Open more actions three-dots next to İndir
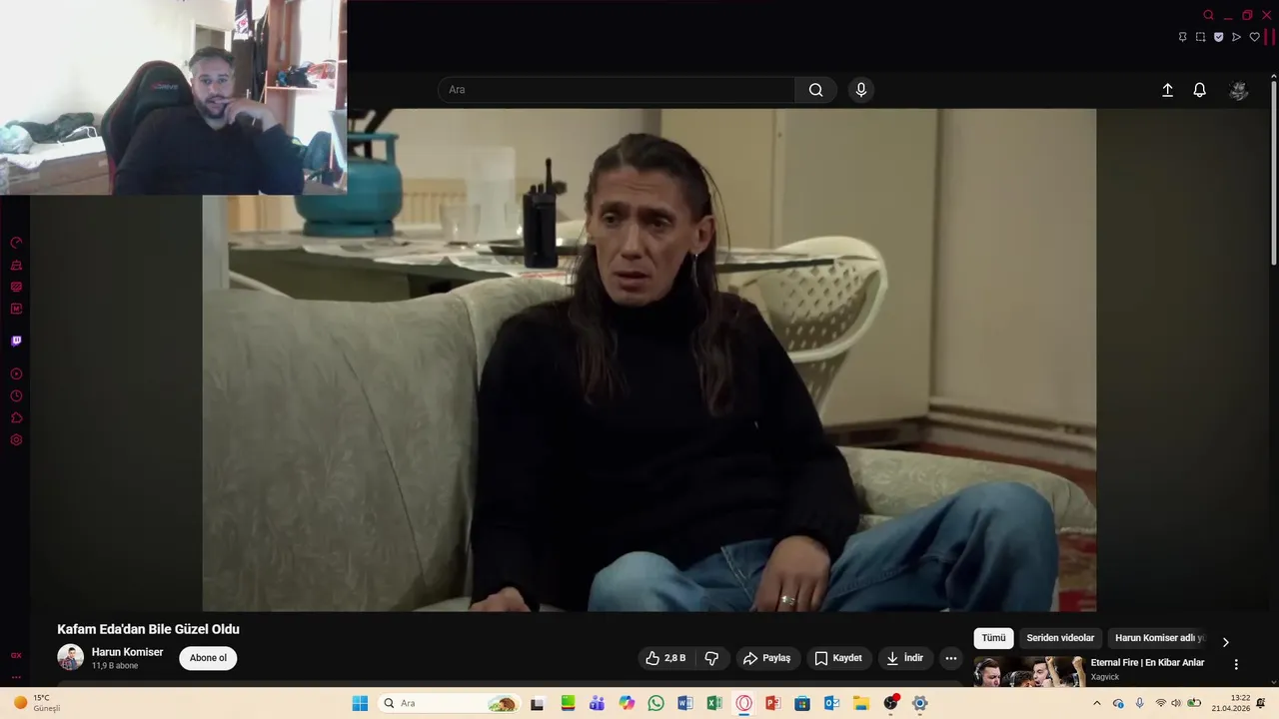Image resolution: width=1279 pixels, height=719 pixels. click(951, 658)
